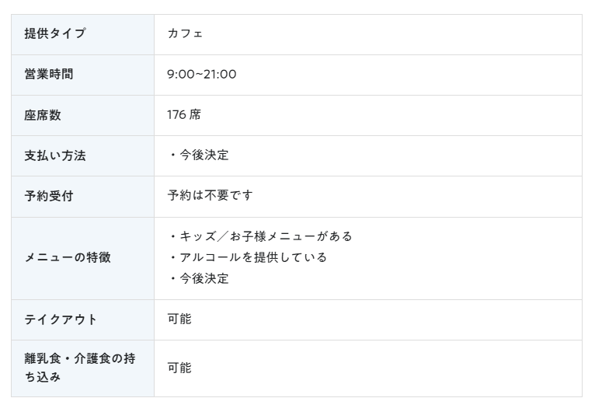Click 今後決定 in the payment method row
This screenshot has height=412, width=595.
[x=204, y=155]
